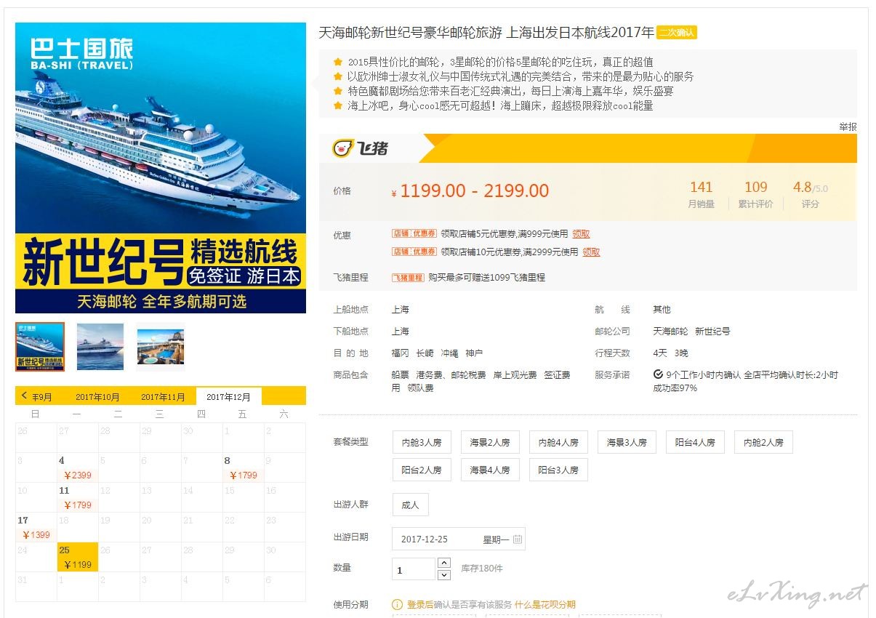Choose the 阳台3人房 package option

(x=558, y=470)
